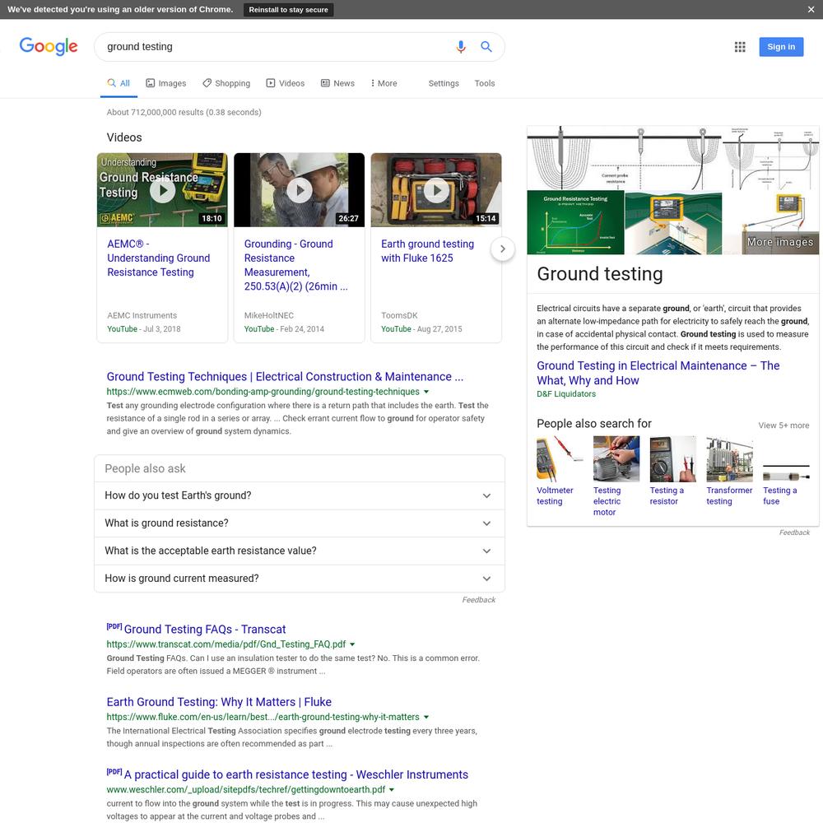Open search Tools

[x=485, y=83]
